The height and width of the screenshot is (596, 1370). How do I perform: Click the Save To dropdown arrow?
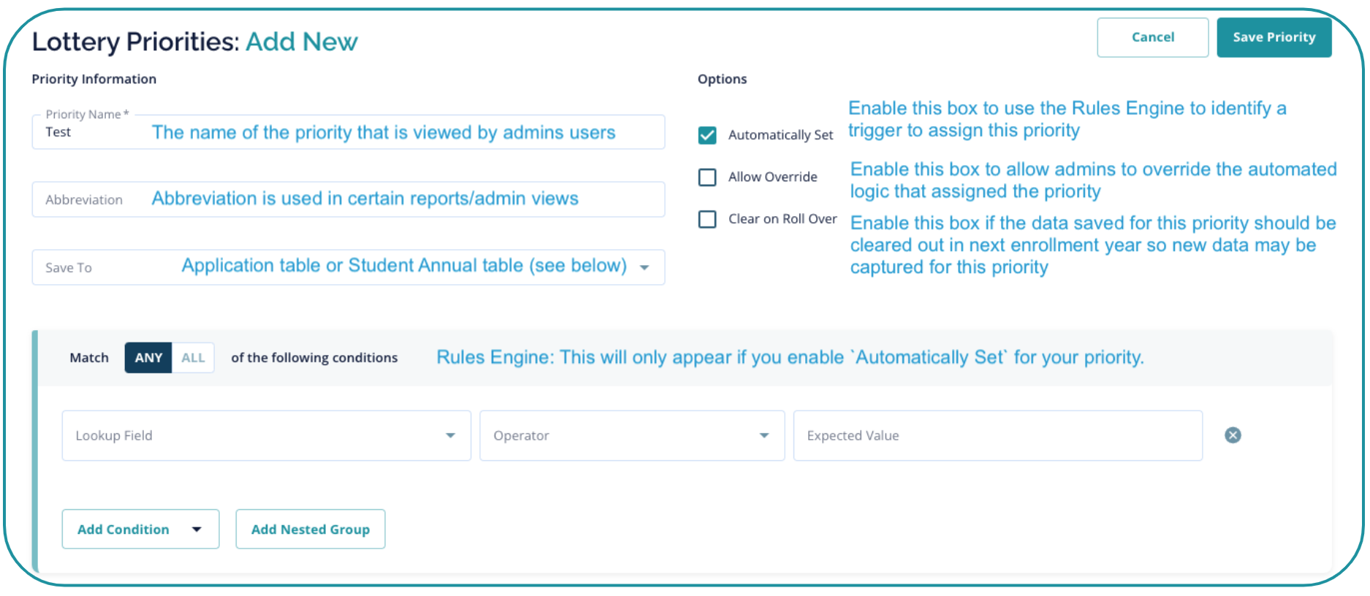[x=644, y=267]
